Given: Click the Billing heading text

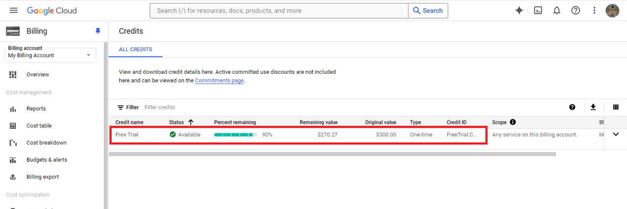Looking at the screenshot, I should tap(37, 31).
